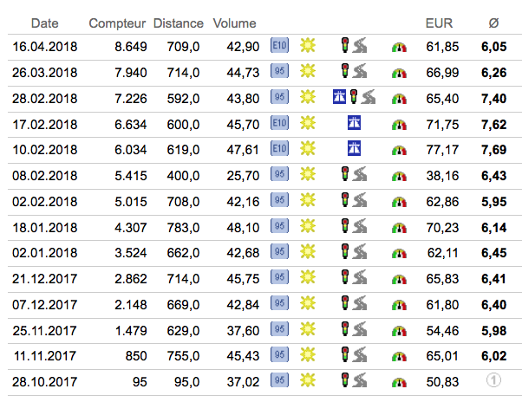Click the motorway icon in the 17.02.2018 row
The width and height of the screenshot is (522, 402).
[354, 123]
